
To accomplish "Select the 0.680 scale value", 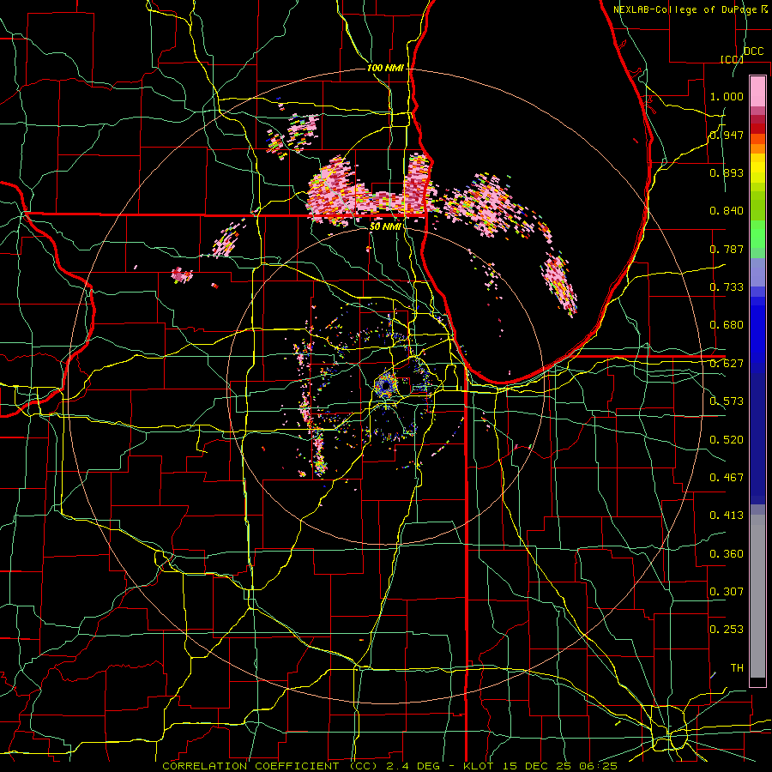I will tap(727, 325).
